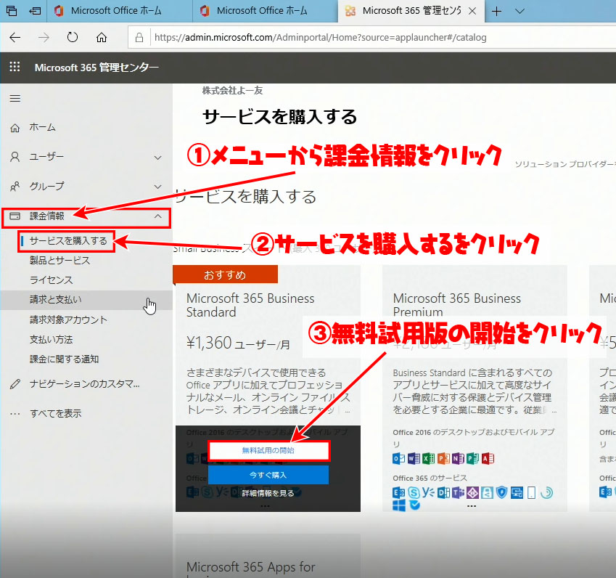Click the browser forward arrow
This screenshot has width=616, height=578.
tap(44, 37)
